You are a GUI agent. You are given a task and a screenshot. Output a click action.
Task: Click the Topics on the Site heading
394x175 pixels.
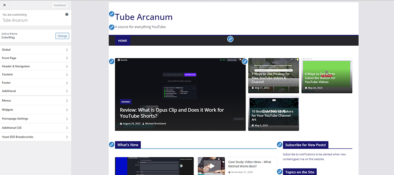point(299,172)
